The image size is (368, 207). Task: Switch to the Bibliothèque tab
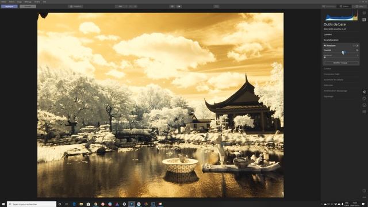(328, 6)
